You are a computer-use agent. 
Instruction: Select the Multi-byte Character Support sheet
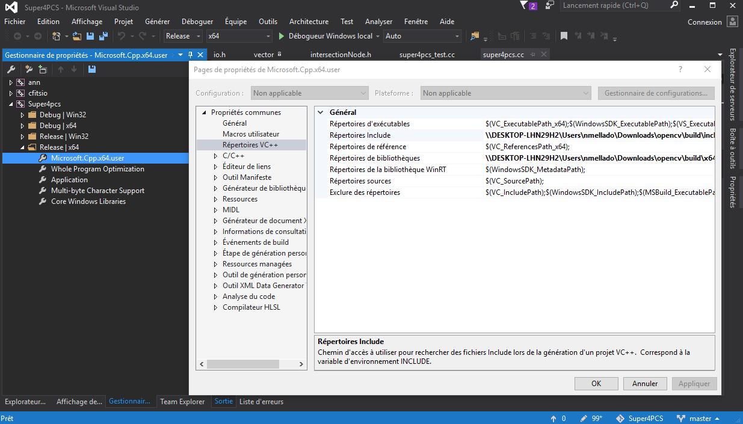click(x=97, y=191)
